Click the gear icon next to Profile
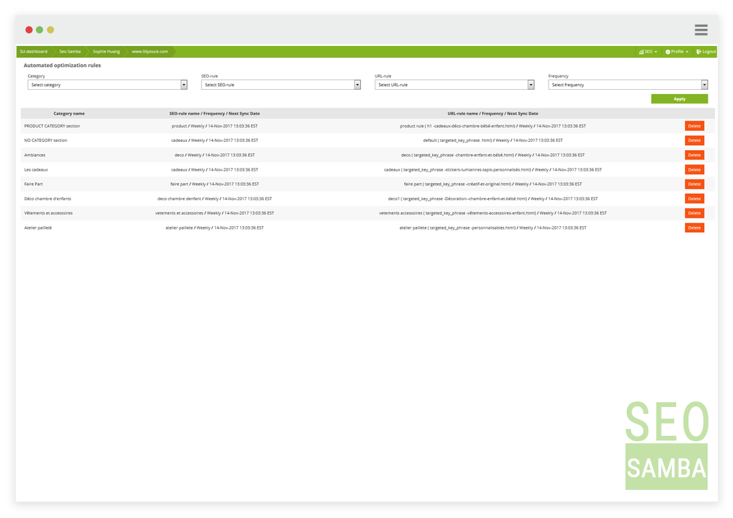The height and width of the screenshot is (518, 733). (668, 51)
